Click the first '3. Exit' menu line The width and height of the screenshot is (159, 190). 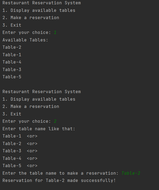tap(12, 25)
